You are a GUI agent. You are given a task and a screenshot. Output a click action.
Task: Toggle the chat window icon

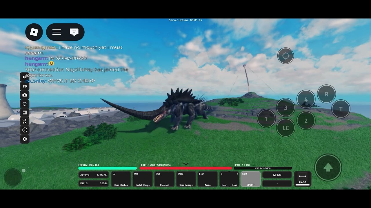74,32
